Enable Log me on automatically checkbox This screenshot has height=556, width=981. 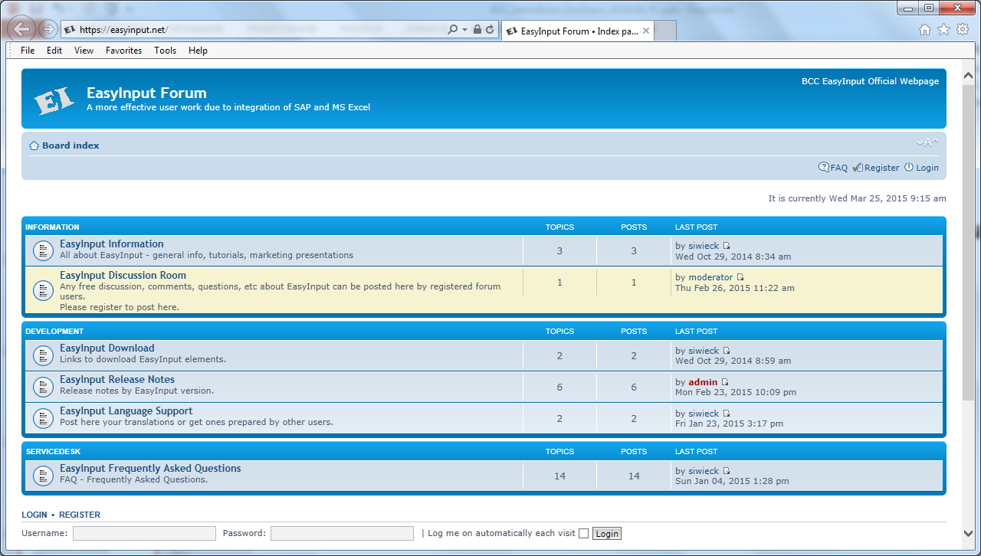[x=584, y=534]
